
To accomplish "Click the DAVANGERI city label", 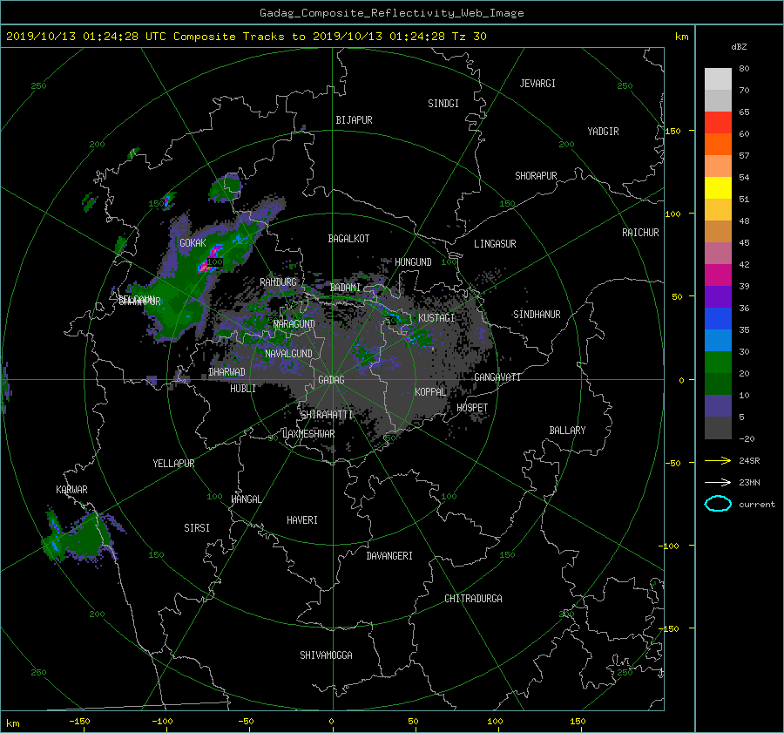I will tap(389, 556).
